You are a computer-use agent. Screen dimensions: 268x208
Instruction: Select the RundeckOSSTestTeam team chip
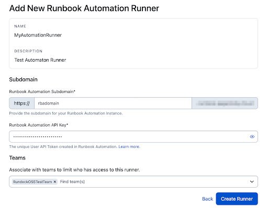35,182
